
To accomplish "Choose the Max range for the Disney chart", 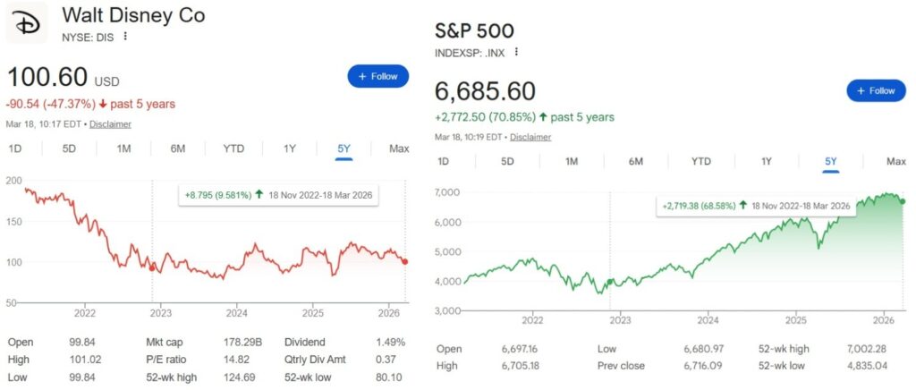I will pyautogui.click(x=399, y=148).
